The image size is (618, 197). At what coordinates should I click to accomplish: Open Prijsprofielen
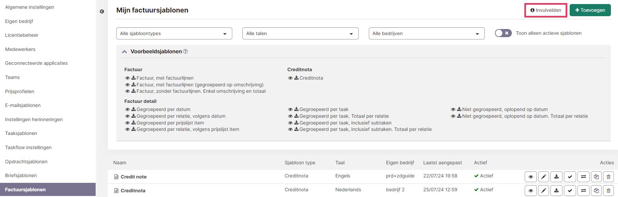[x=20, y=91]
